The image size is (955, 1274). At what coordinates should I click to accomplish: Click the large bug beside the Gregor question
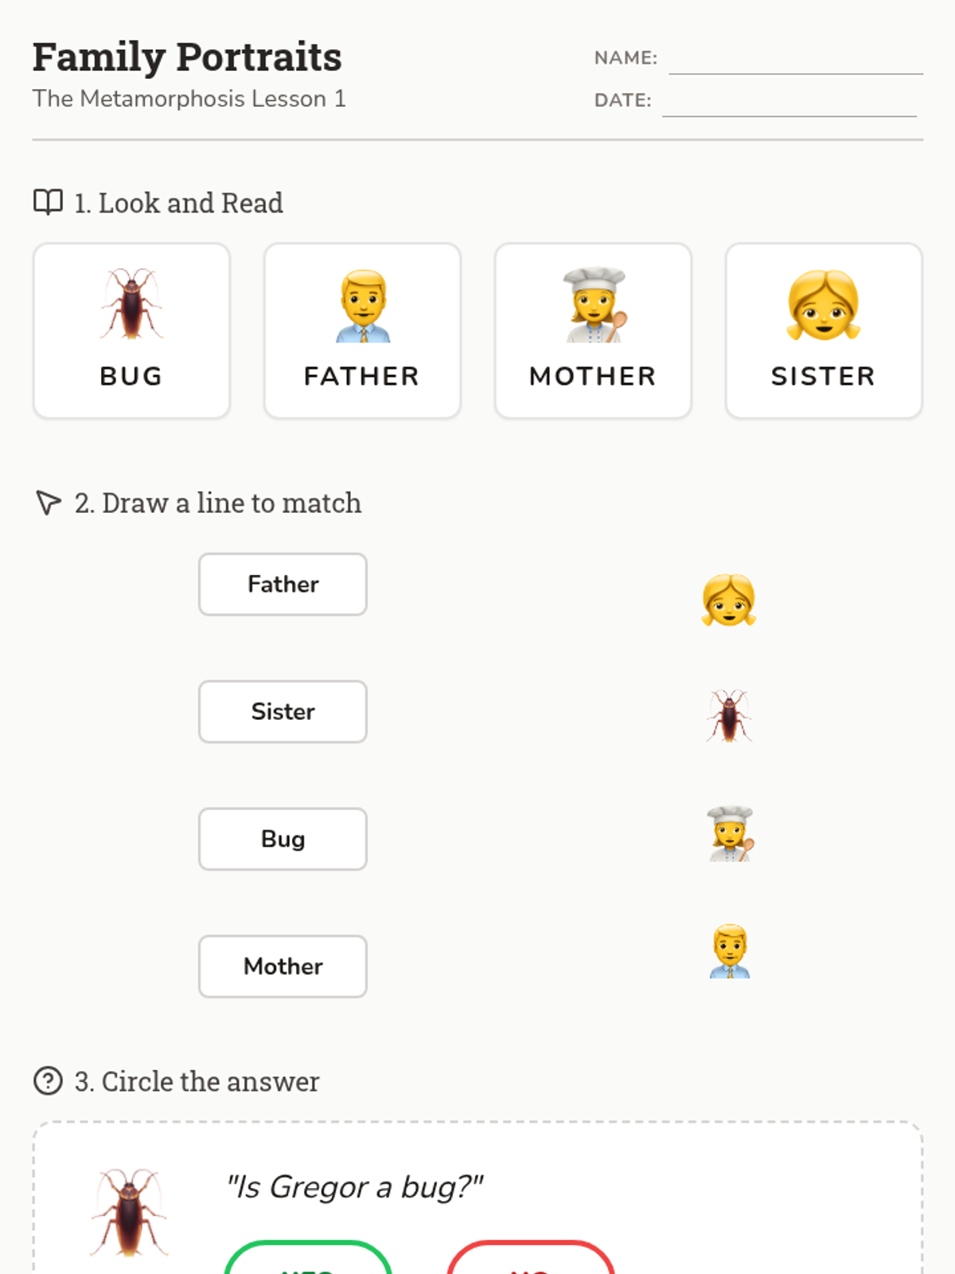click(x=130, y=1213)
